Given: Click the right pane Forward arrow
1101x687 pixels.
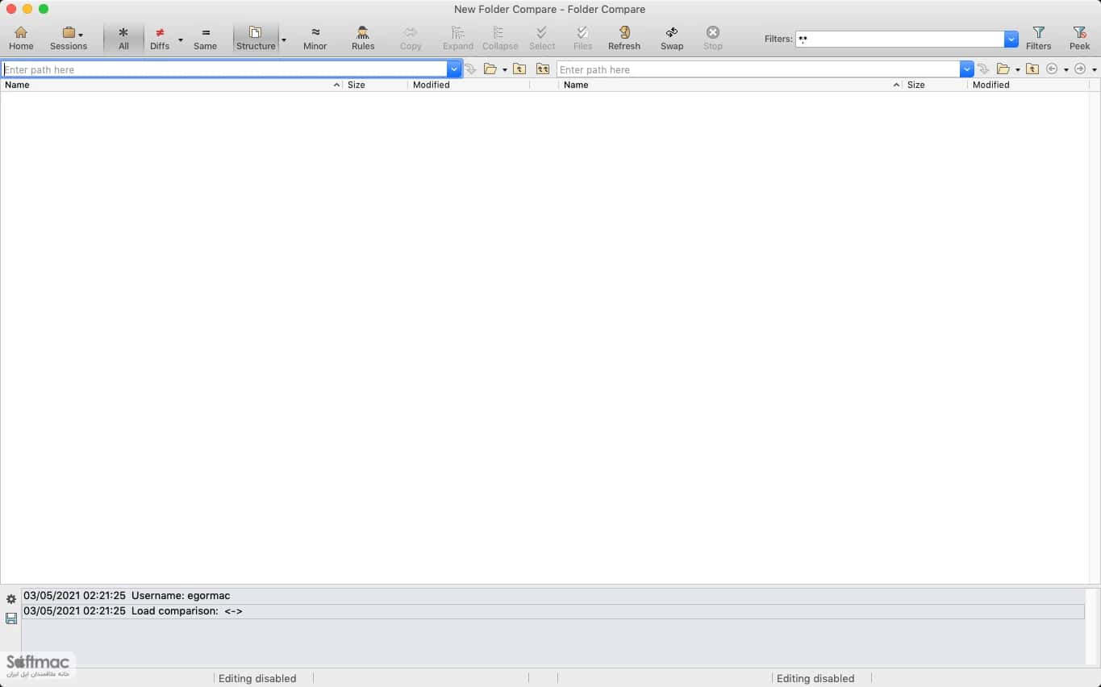Looking at the screenshot, I should tap(1080, 69).
